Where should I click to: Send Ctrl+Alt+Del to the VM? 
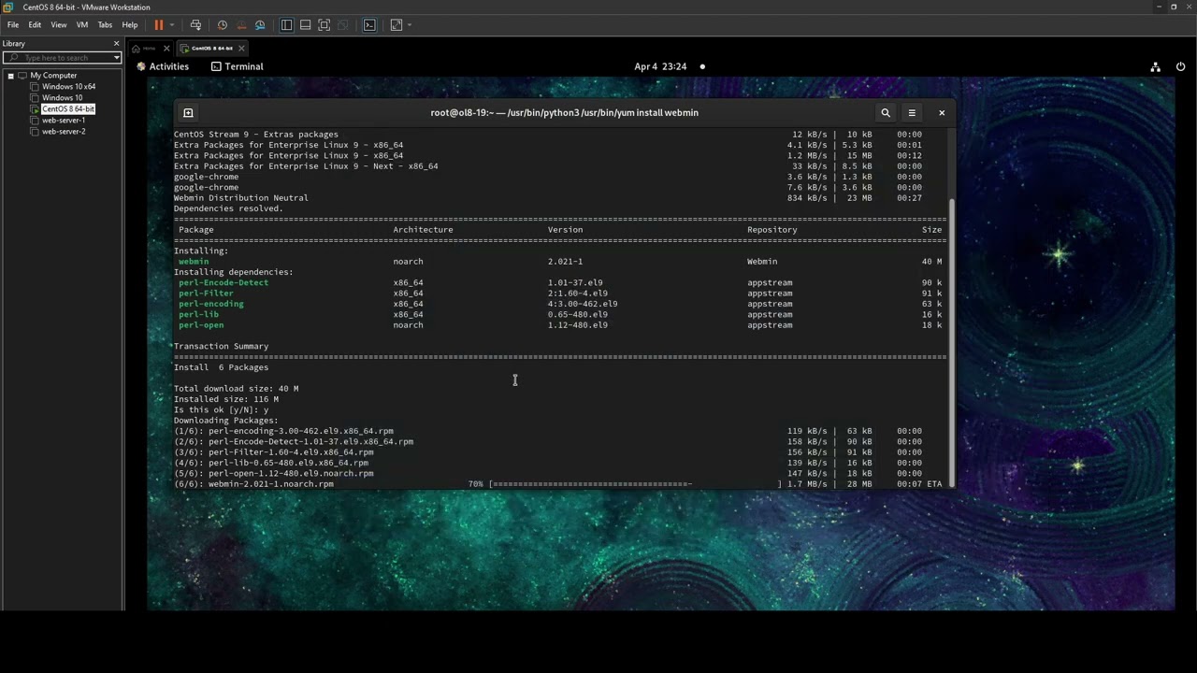[195, 25]
